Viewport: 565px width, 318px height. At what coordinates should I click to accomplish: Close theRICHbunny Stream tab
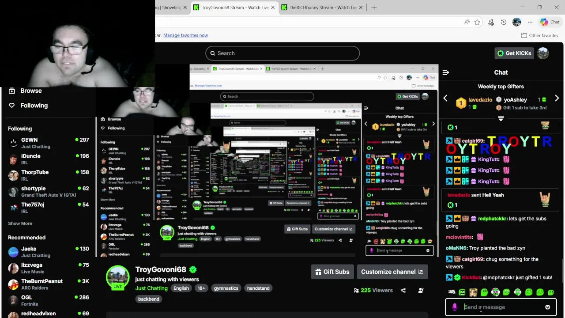tap(361, 8)
